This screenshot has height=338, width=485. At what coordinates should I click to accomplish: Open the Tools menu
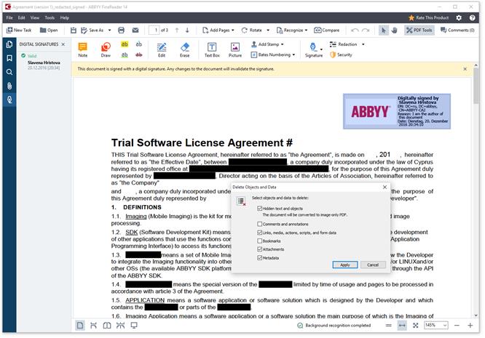tap(50, 17)
